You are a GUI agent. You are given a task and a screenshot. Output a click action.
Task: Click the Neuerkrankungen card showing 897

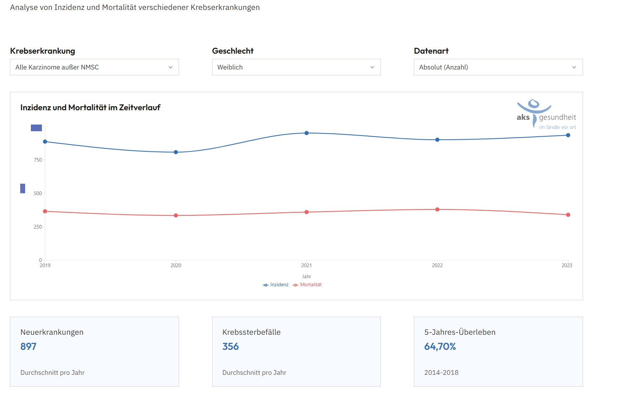tap(94, 351)
